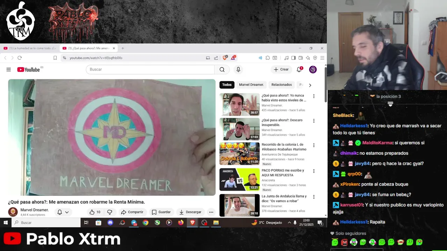
Task: Share this page via address bar share icon
Action: [x=216, y=58]
